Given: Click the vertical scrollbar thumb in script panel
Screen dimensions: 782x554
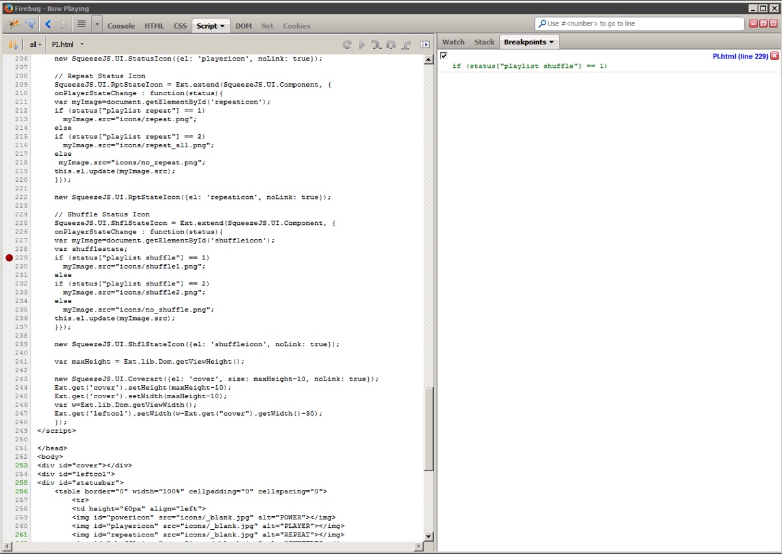Looking at the screenshot, I should [x=429, y=429].
